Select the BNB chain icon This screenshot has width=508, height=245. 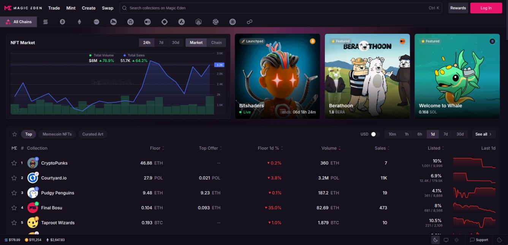click(x=233, y=22)
